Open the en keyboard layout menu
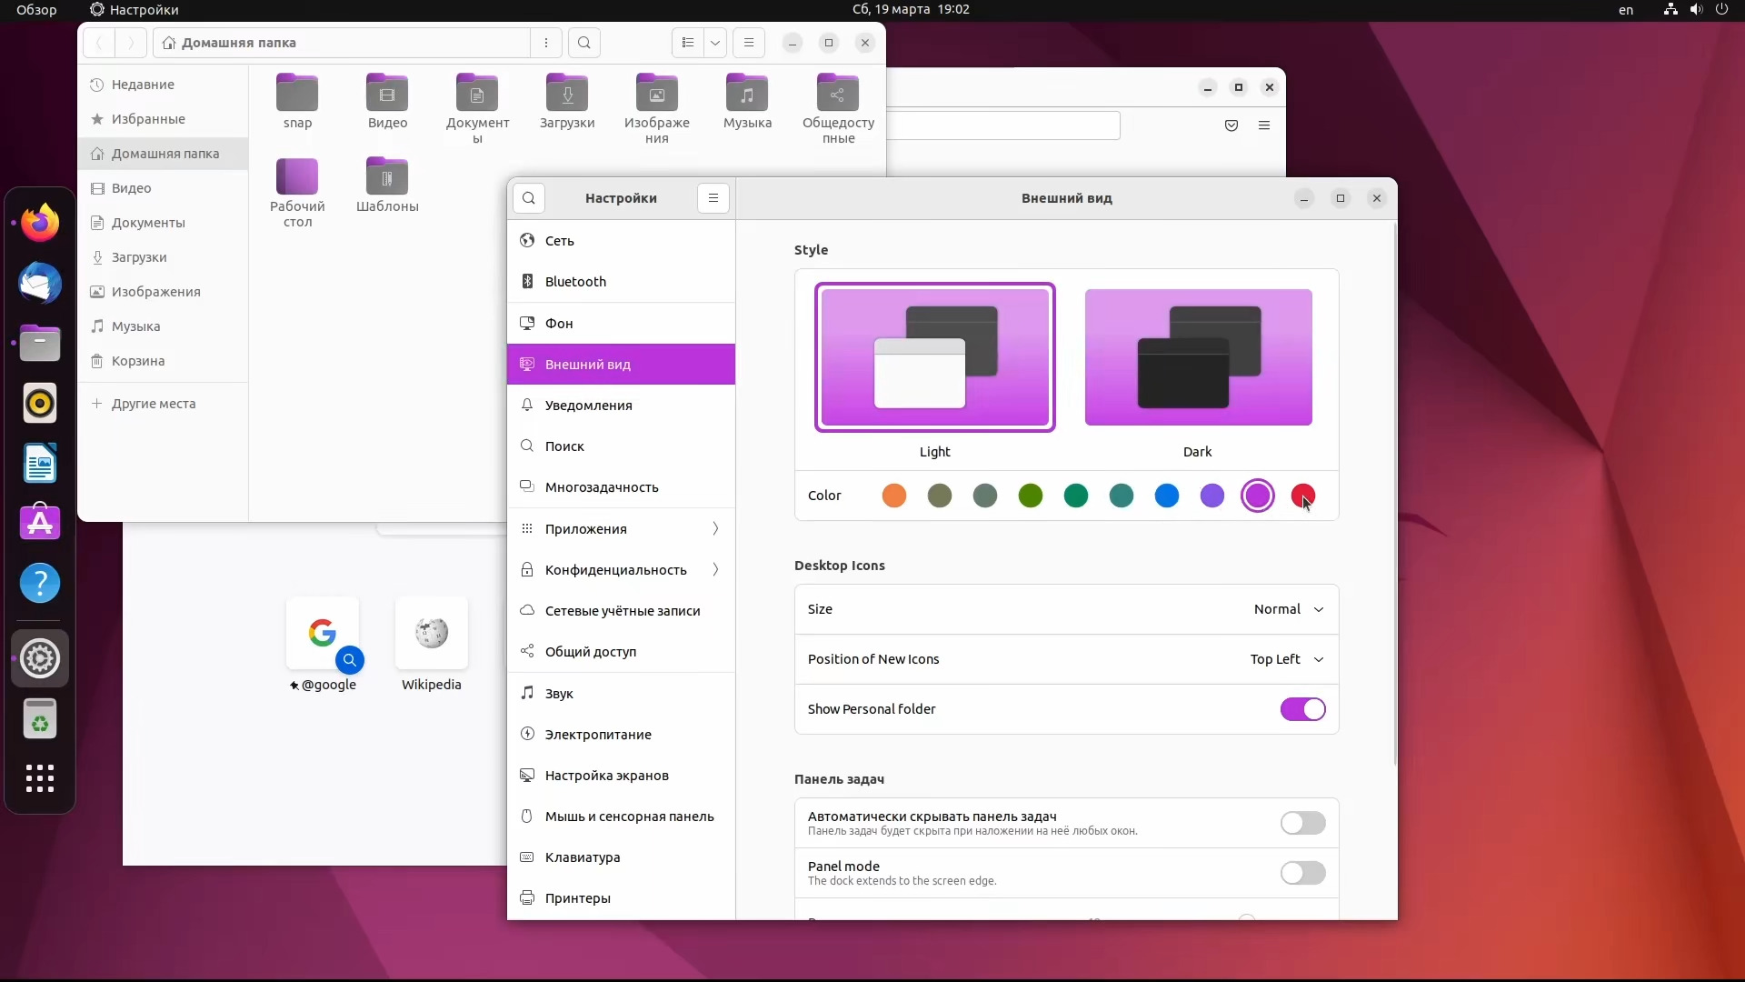Image resolution: width=1745 pixels, height=982 pixels. 1626,9
